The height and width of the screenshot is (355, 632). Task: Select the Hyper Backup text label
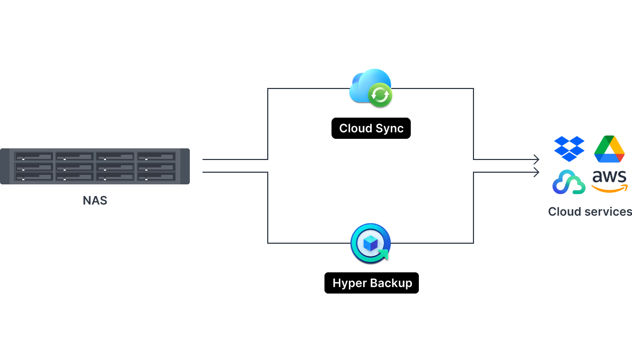coord(372,283)
